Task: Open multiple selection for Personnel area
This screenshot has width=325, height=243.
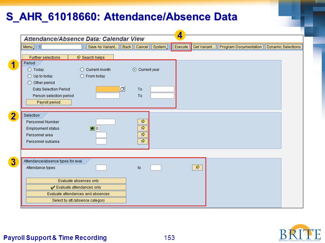Action: click(x=143, y=135)
